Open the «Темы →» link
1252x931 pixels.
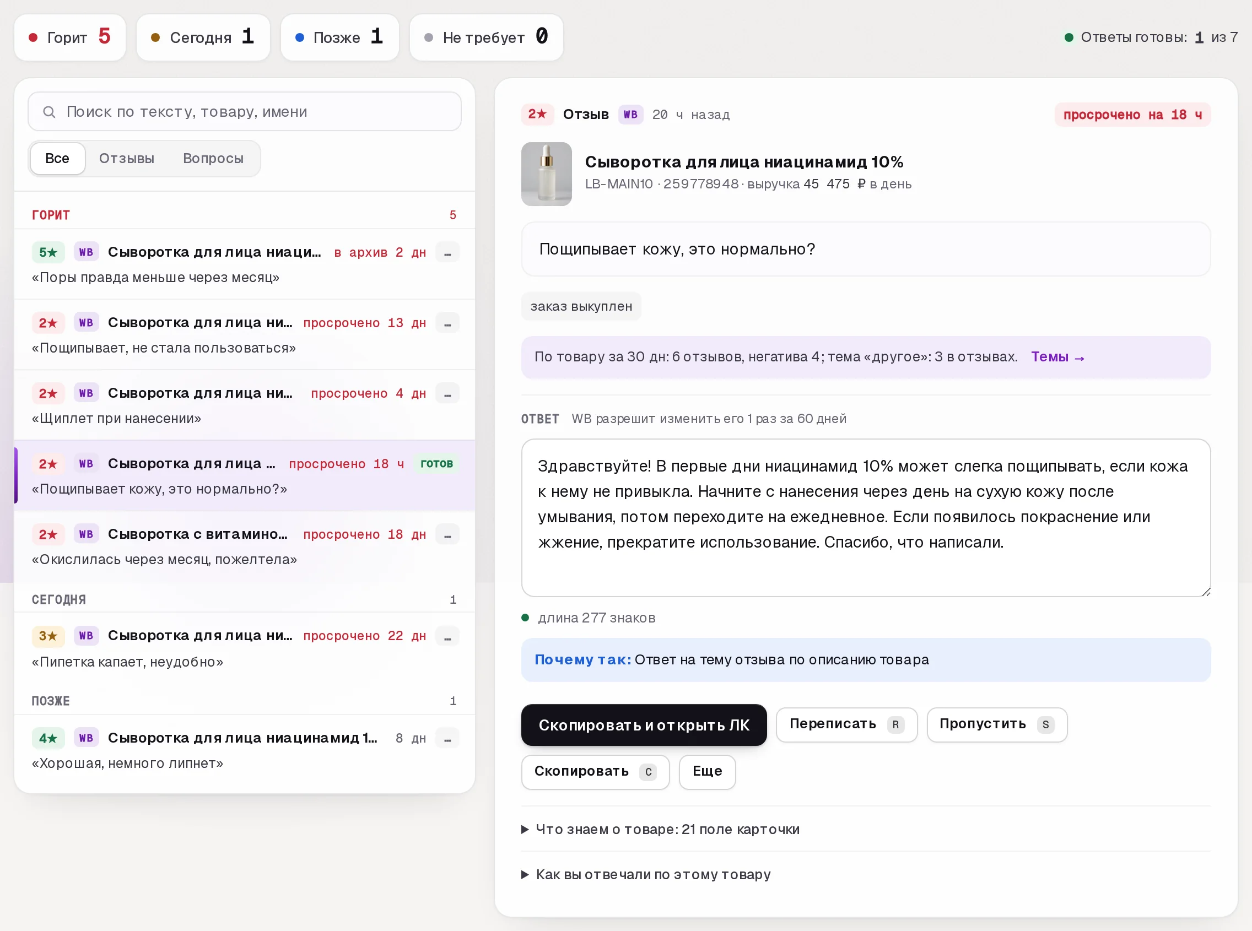(x=1057, y=358)
